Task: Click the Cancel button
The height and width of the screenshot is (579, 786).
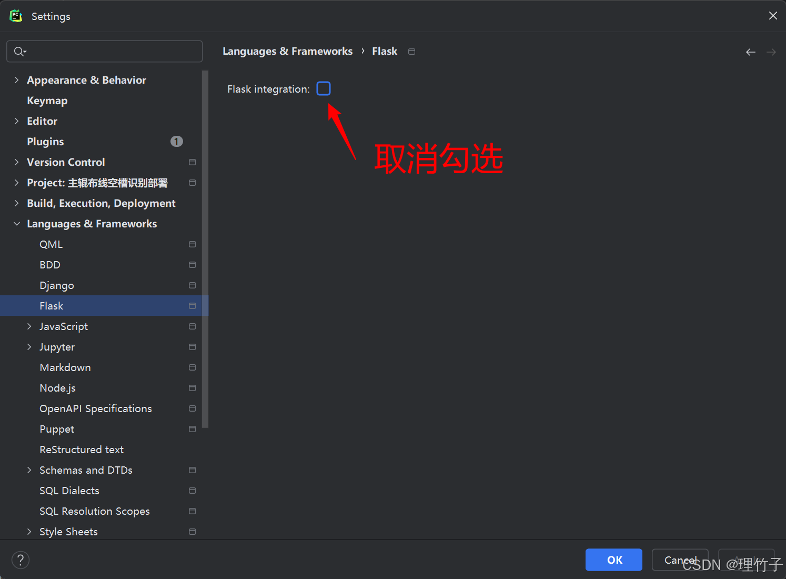Action: point(680,560)
